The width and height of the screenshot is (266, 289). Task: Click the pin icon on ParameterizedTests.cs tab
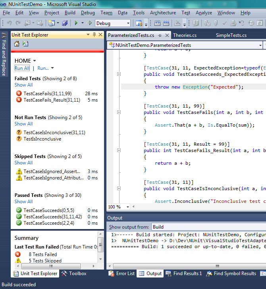tap(160, 35)
